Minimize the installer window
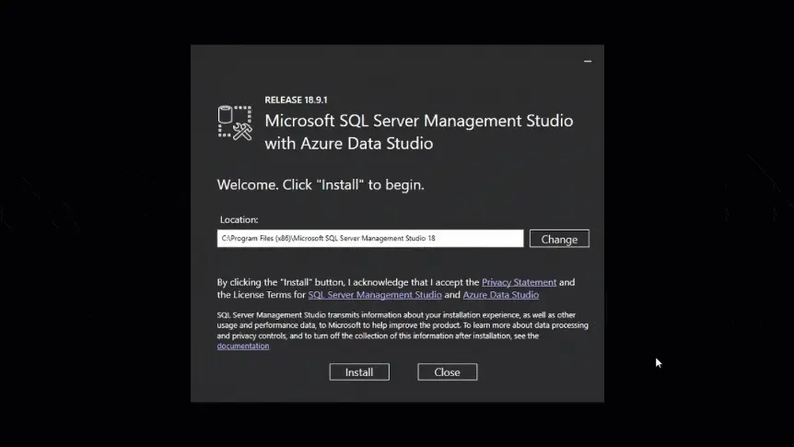 coord(588,62)
